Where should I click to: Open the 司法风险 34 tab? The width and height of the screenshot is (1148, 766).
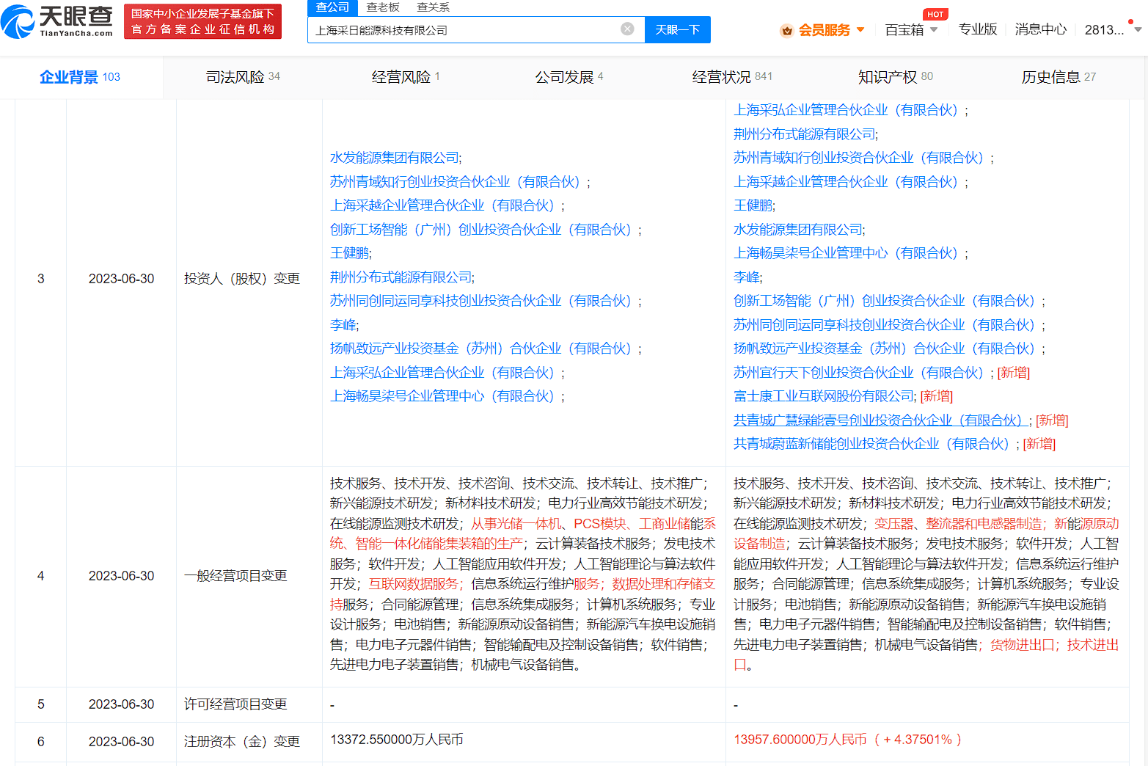(x=243, y=77)
